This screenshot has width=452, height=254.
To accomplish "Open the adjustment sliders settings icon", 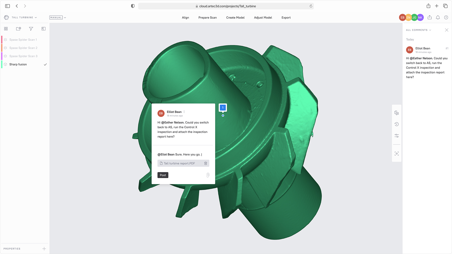I will [x=397, y=136].
